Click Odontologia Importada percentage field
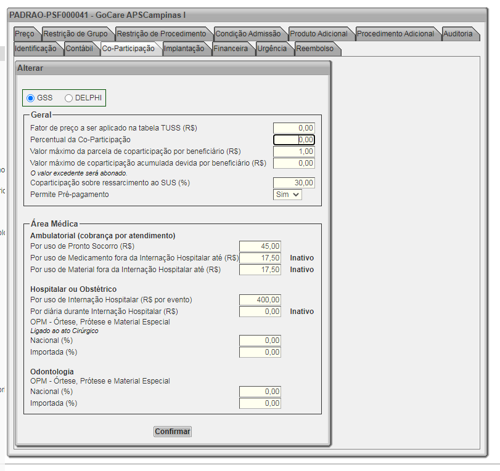 tap(260, 403)
